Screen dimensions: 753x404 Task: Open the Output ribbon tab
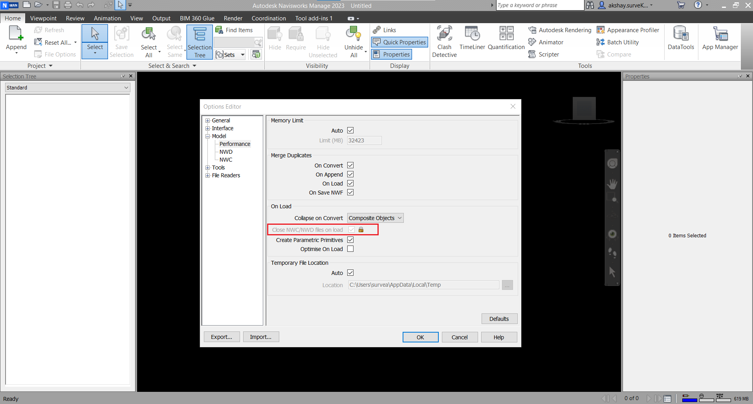[x=161, y=18]
